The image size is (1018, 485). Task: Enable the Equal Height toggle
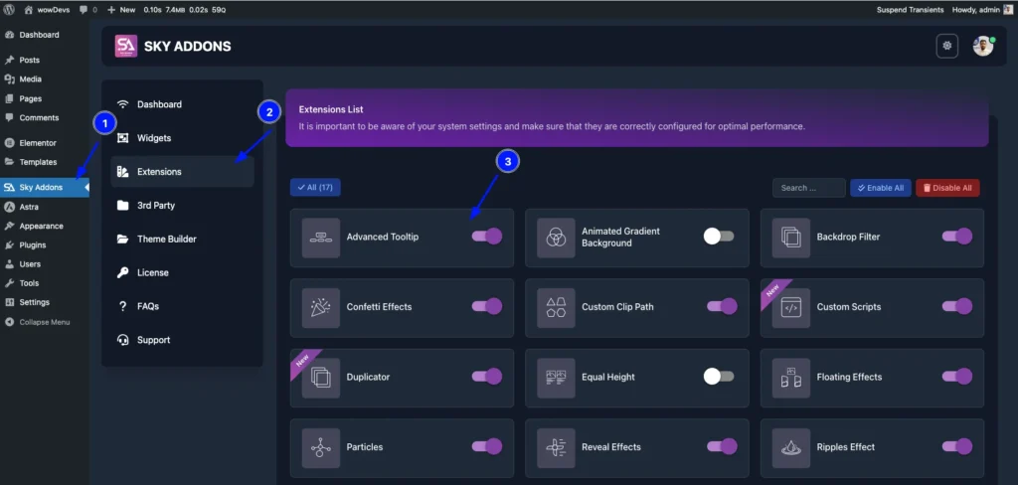coord(719,377)
